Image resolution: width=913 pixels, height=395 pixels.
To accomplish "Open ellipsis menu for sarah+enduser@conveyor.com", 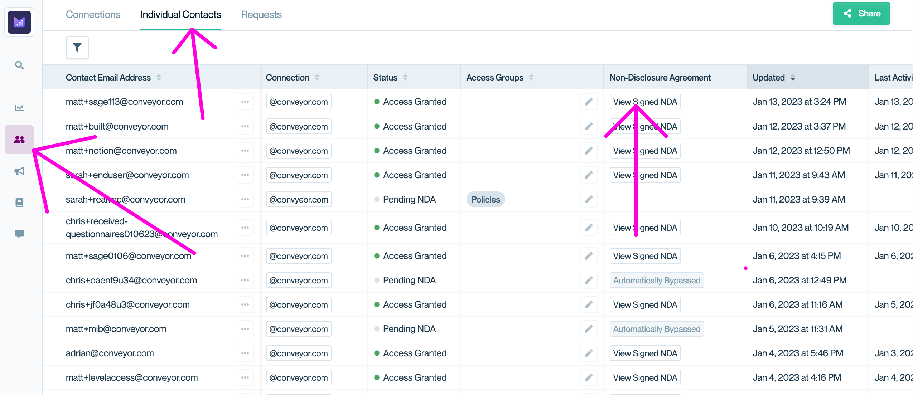I will point(245,175).
